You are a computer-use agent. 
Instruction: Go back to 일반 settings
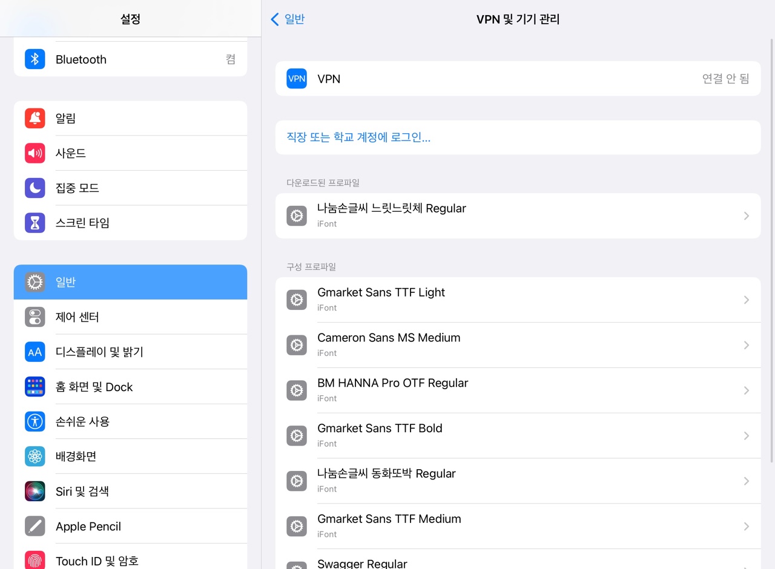288,19
